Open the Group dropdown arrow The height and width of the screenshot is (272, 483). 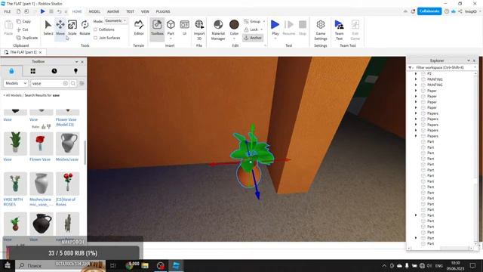point(264,21)
